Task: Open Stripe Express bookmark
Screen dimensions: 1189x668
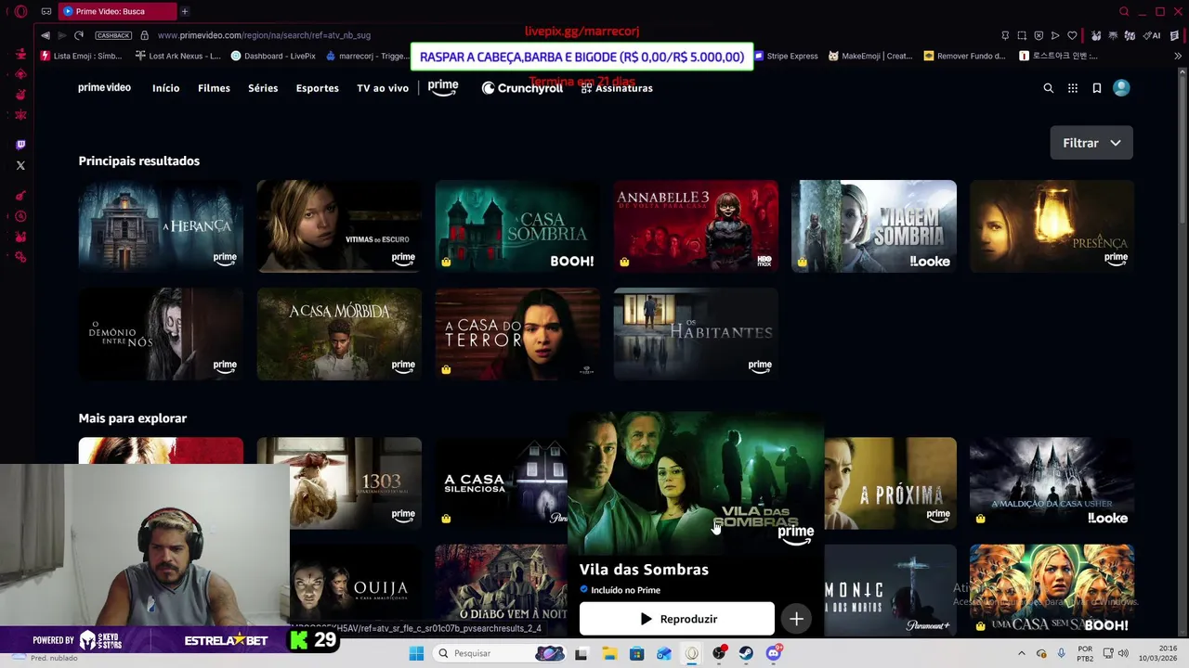Action: click(x=786, y=56)
